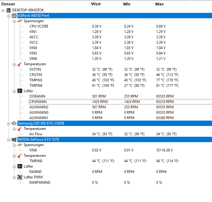This screenshot has height=202, width=212.
Task: Click the Air Flow min value 32 °C
Action: tap(134, 134)
